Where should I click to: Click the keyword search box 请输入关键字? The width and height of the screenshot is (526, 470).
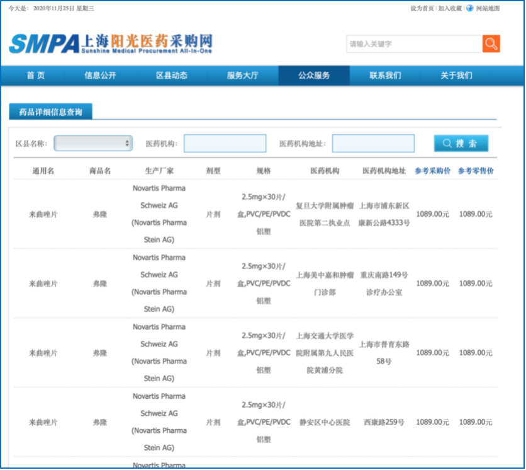[414, 43]
